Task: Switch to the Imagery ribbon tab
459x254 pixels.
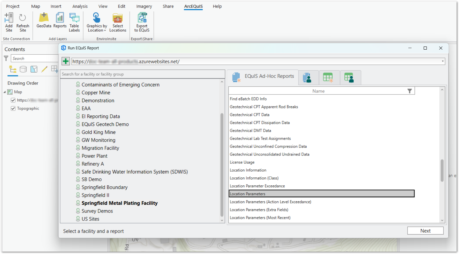Action: point(144,6)
